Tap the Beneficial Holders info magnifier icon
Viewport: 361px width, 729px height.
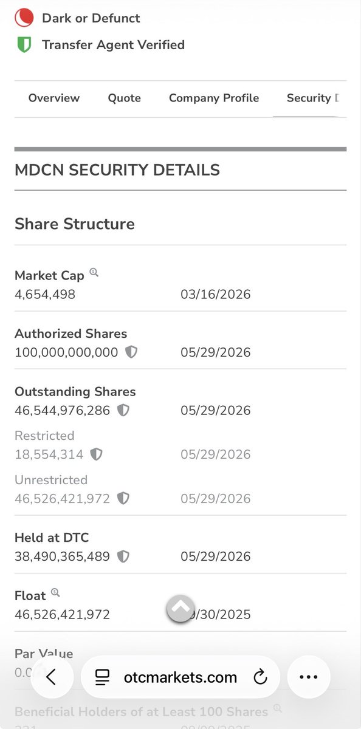pyautogui.click(x=278, y=708)
